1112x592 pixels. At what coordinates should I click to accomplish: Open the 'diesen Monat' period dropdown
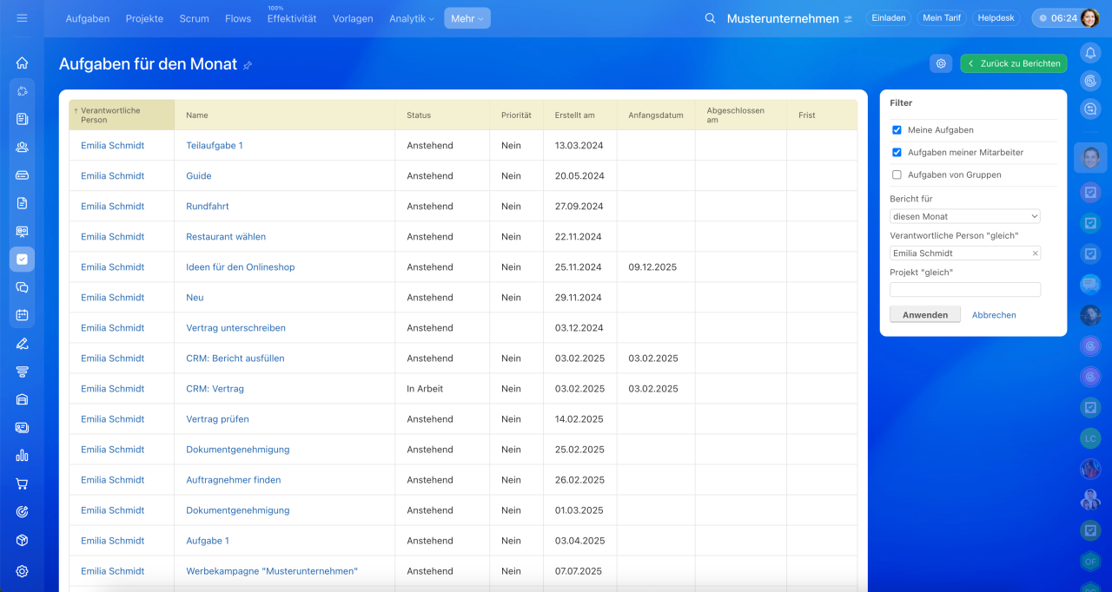(x=964, y=216)
